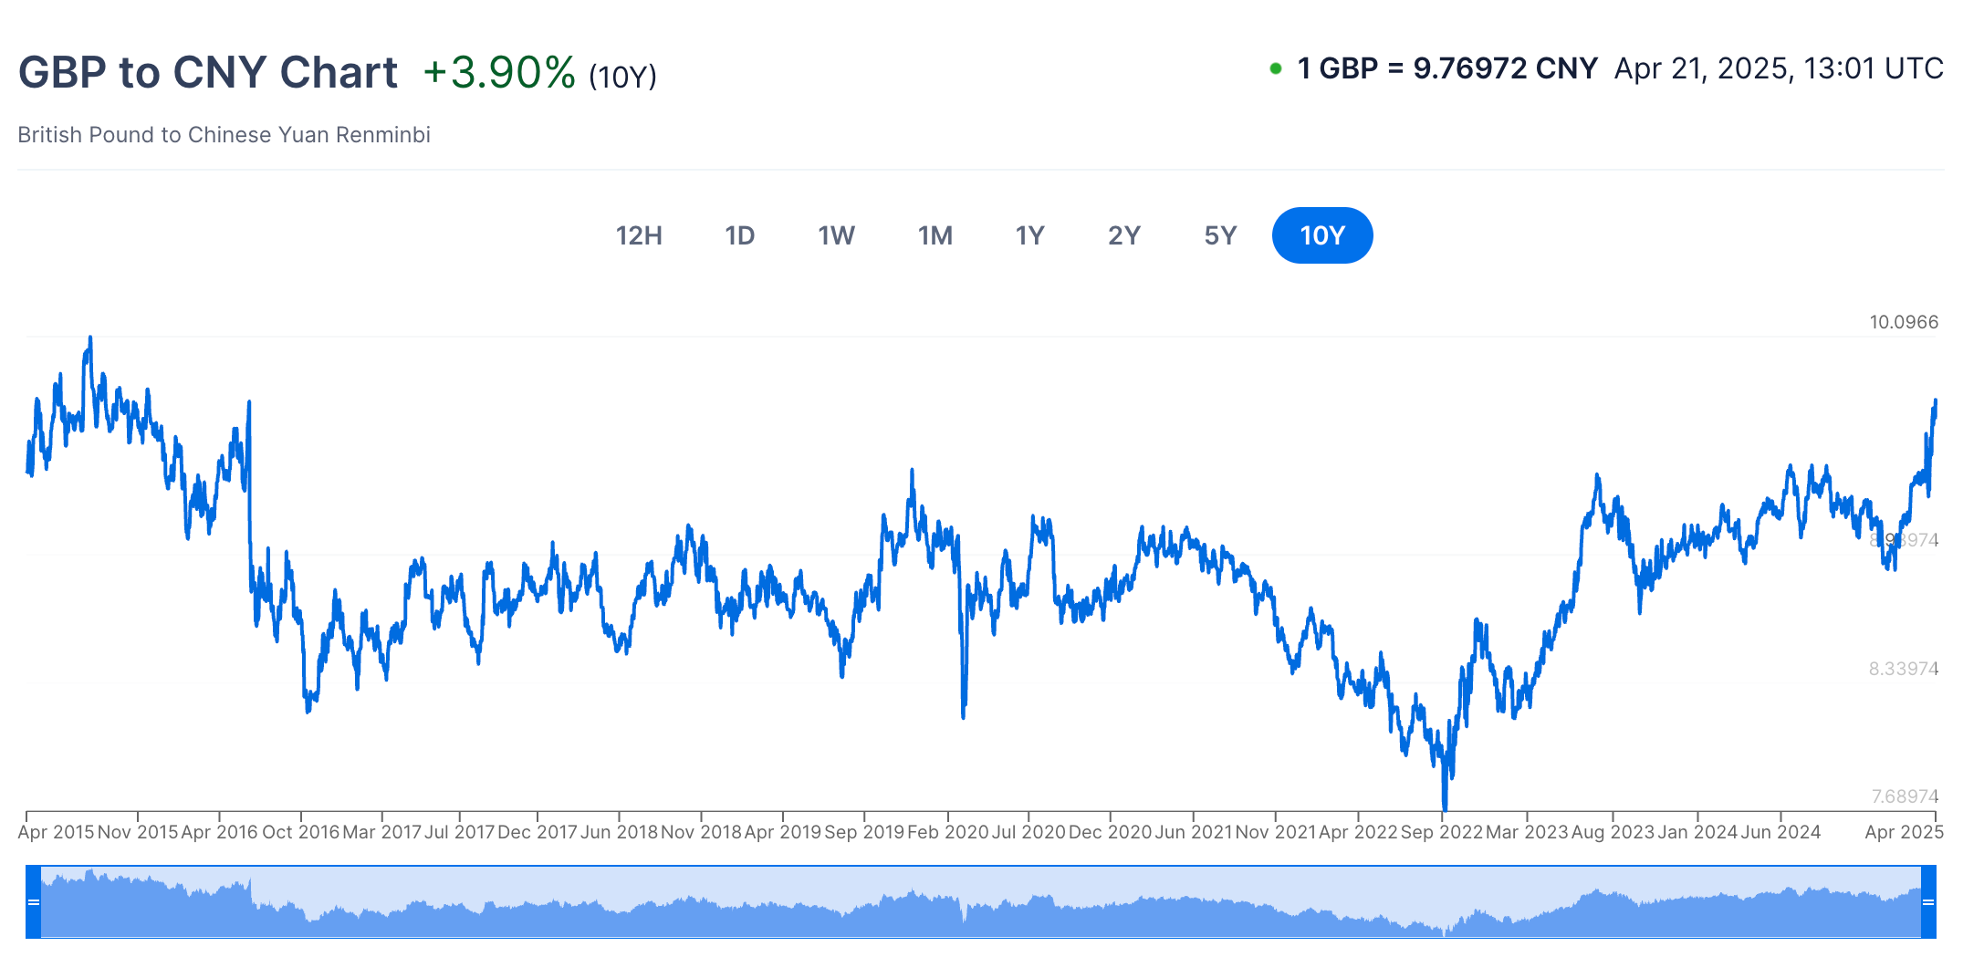Switch to the 1W range
Image resolution: width=1984 pixels, height=978 pixels.
point(836,235)
